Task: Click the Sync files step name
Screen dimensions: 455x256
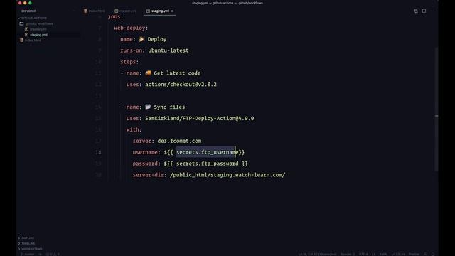Action: point(169,107)
